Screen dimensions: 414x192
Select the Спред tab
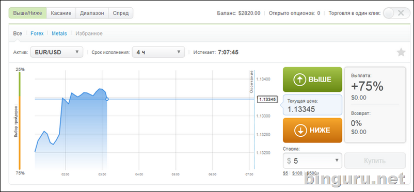[121, 13]
